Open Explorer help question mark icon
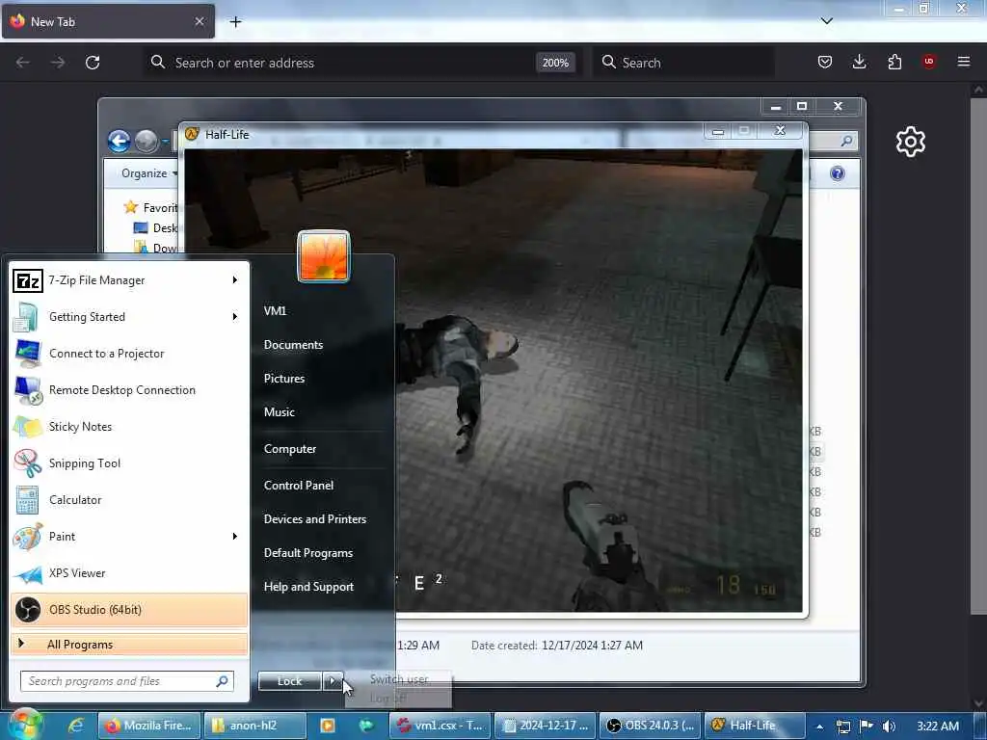The height and width of the screenshot is (740, 987). point(838,173)
